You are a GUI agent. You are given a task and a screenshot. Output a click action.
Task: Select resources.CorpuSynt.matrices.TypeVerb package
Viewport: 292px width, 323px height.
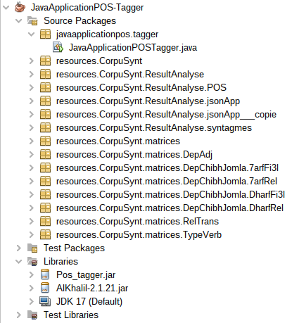139,235
